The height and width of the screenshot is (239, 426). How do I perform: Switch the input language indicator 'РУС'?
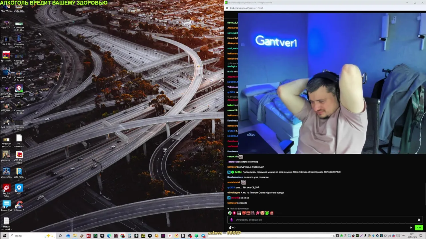pos(404,236)
